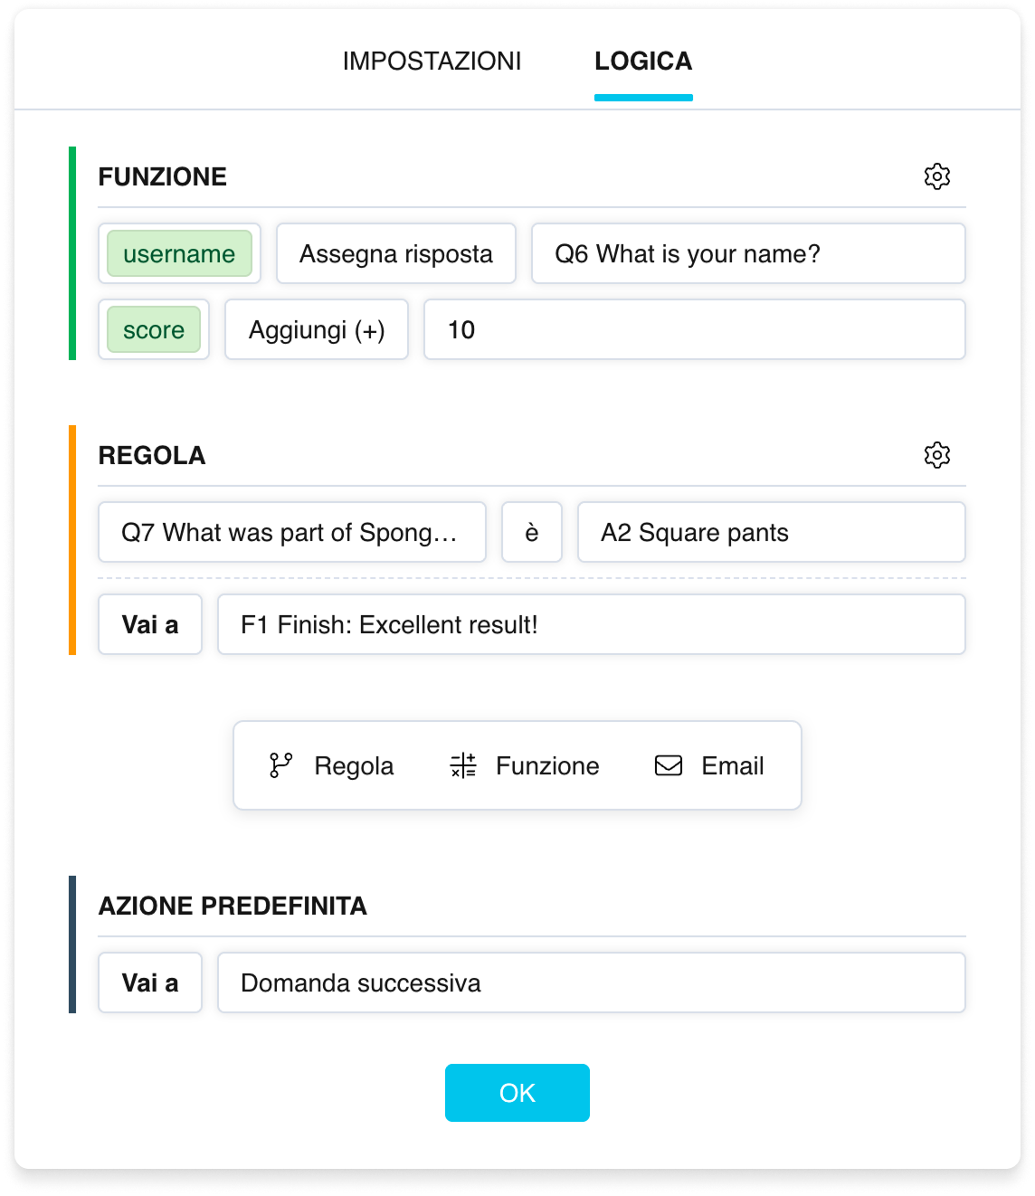
Task: Open the Domanda successiva default dropdown
Action: (592, 982)
